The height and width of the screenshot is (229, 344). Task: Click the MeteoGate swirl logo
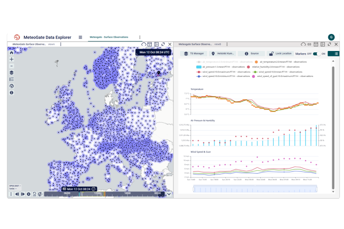click(17, 37)
